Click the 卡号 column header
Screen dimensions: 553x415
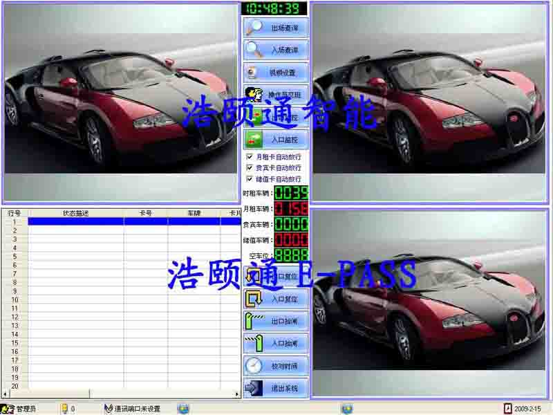(146, 213)
